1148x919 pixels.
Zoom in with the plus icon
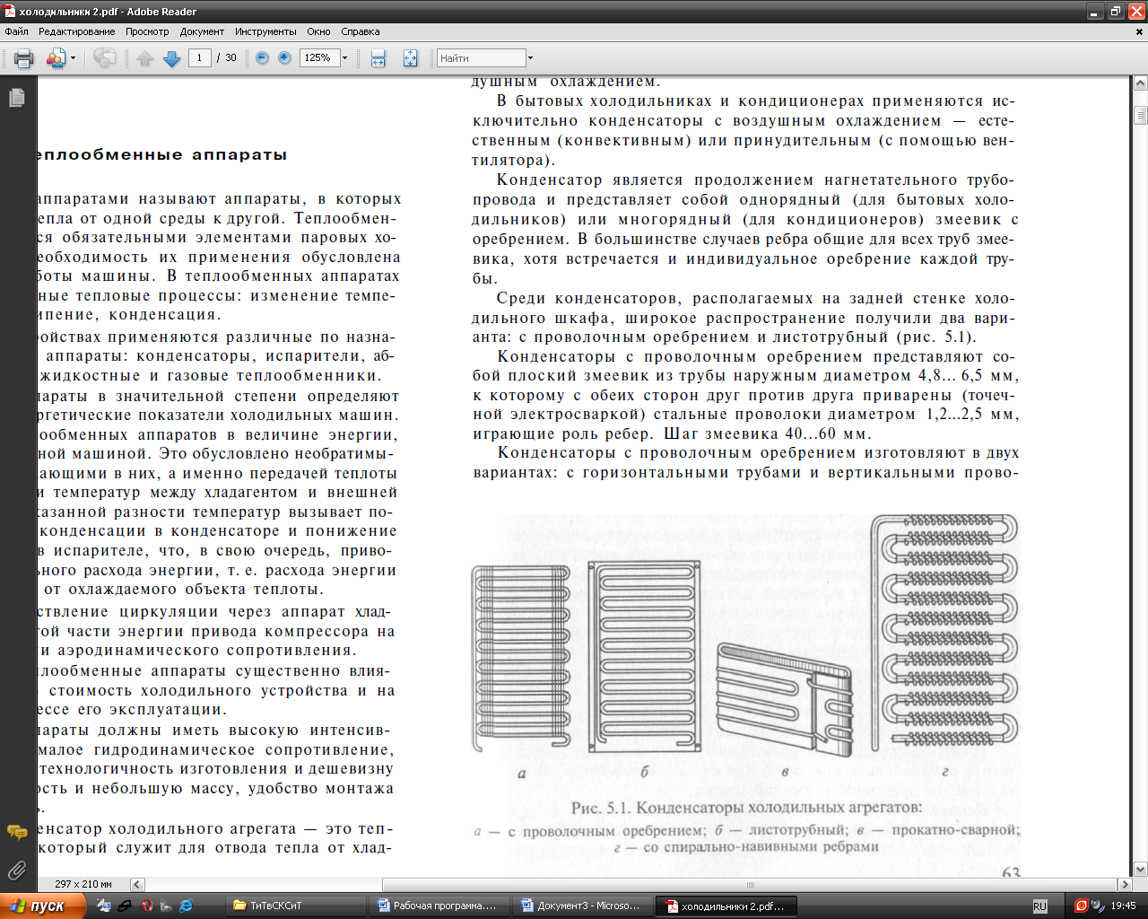coord(284,57)
